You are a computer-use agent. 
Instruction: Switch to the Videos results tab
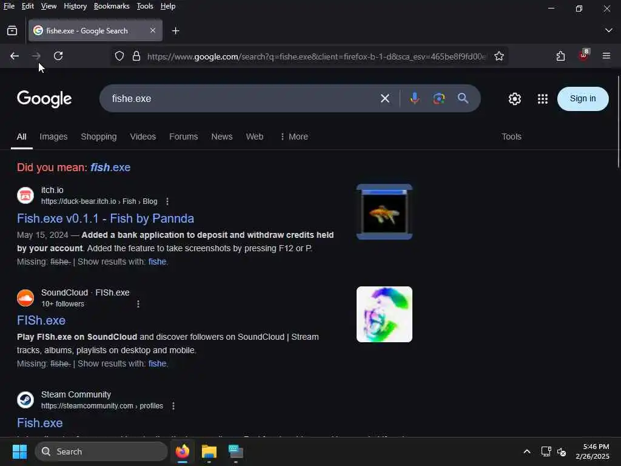pos(143,137)
